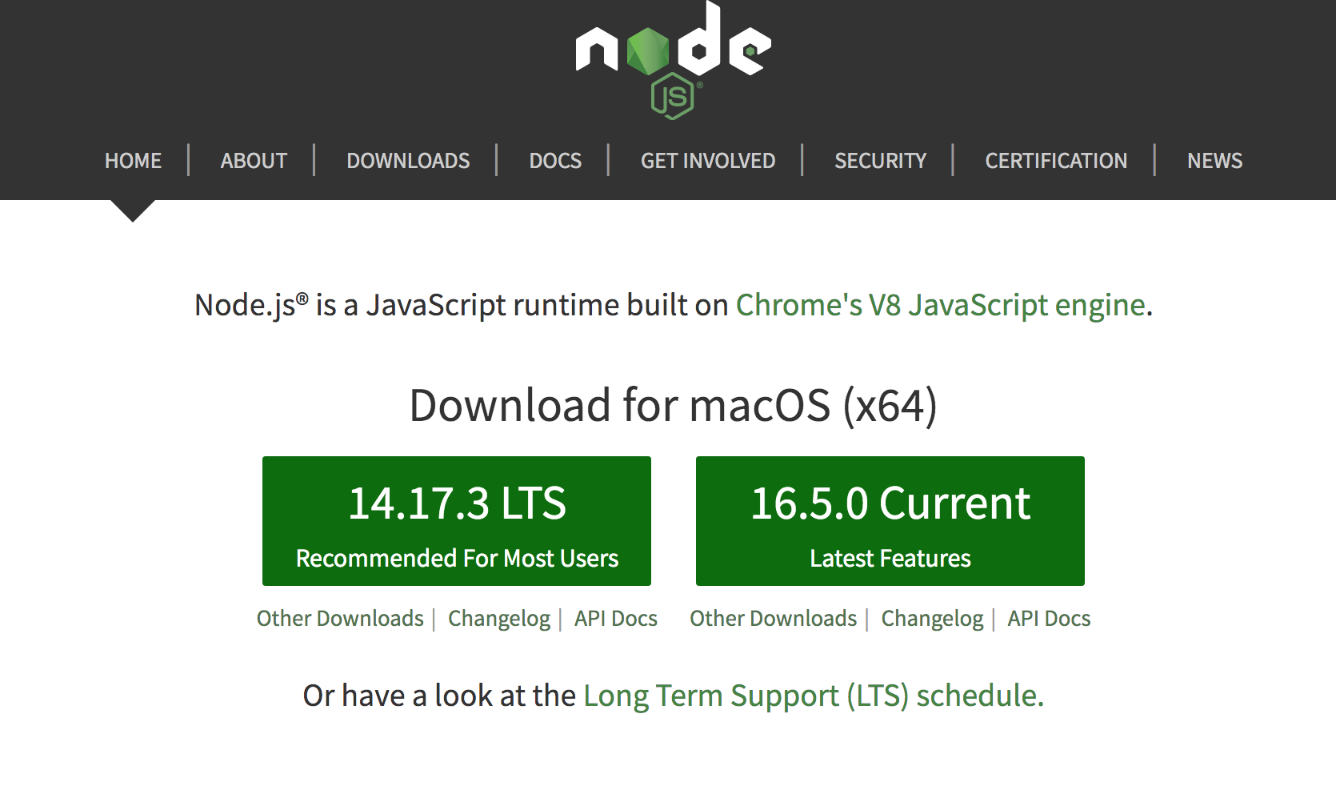Open the News nav item
Viewport: 1336px width, 794px height.
1214,161
